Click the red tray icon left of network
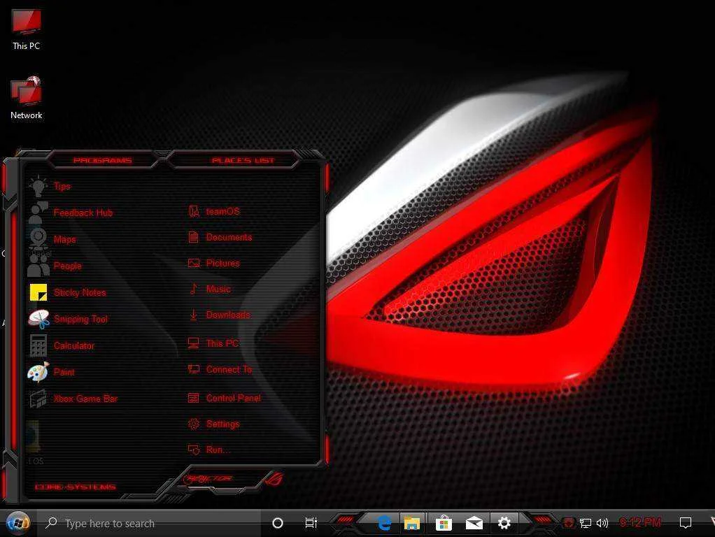The height and width of the screenshot is (537, 715). pyautogui.click(x=568, y=523)
